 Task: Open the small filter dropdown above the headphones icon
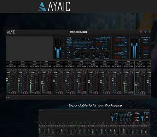[x=89, y=43]
